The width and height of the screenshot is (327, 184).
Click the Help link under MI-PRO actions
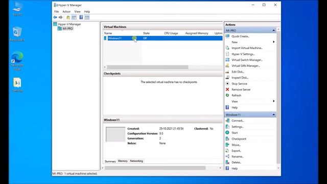click(x=235, y=107)
